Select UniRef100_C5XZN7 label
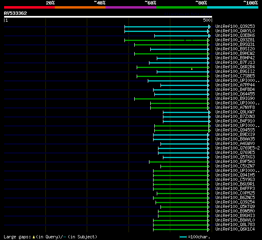 pos(235,166)
